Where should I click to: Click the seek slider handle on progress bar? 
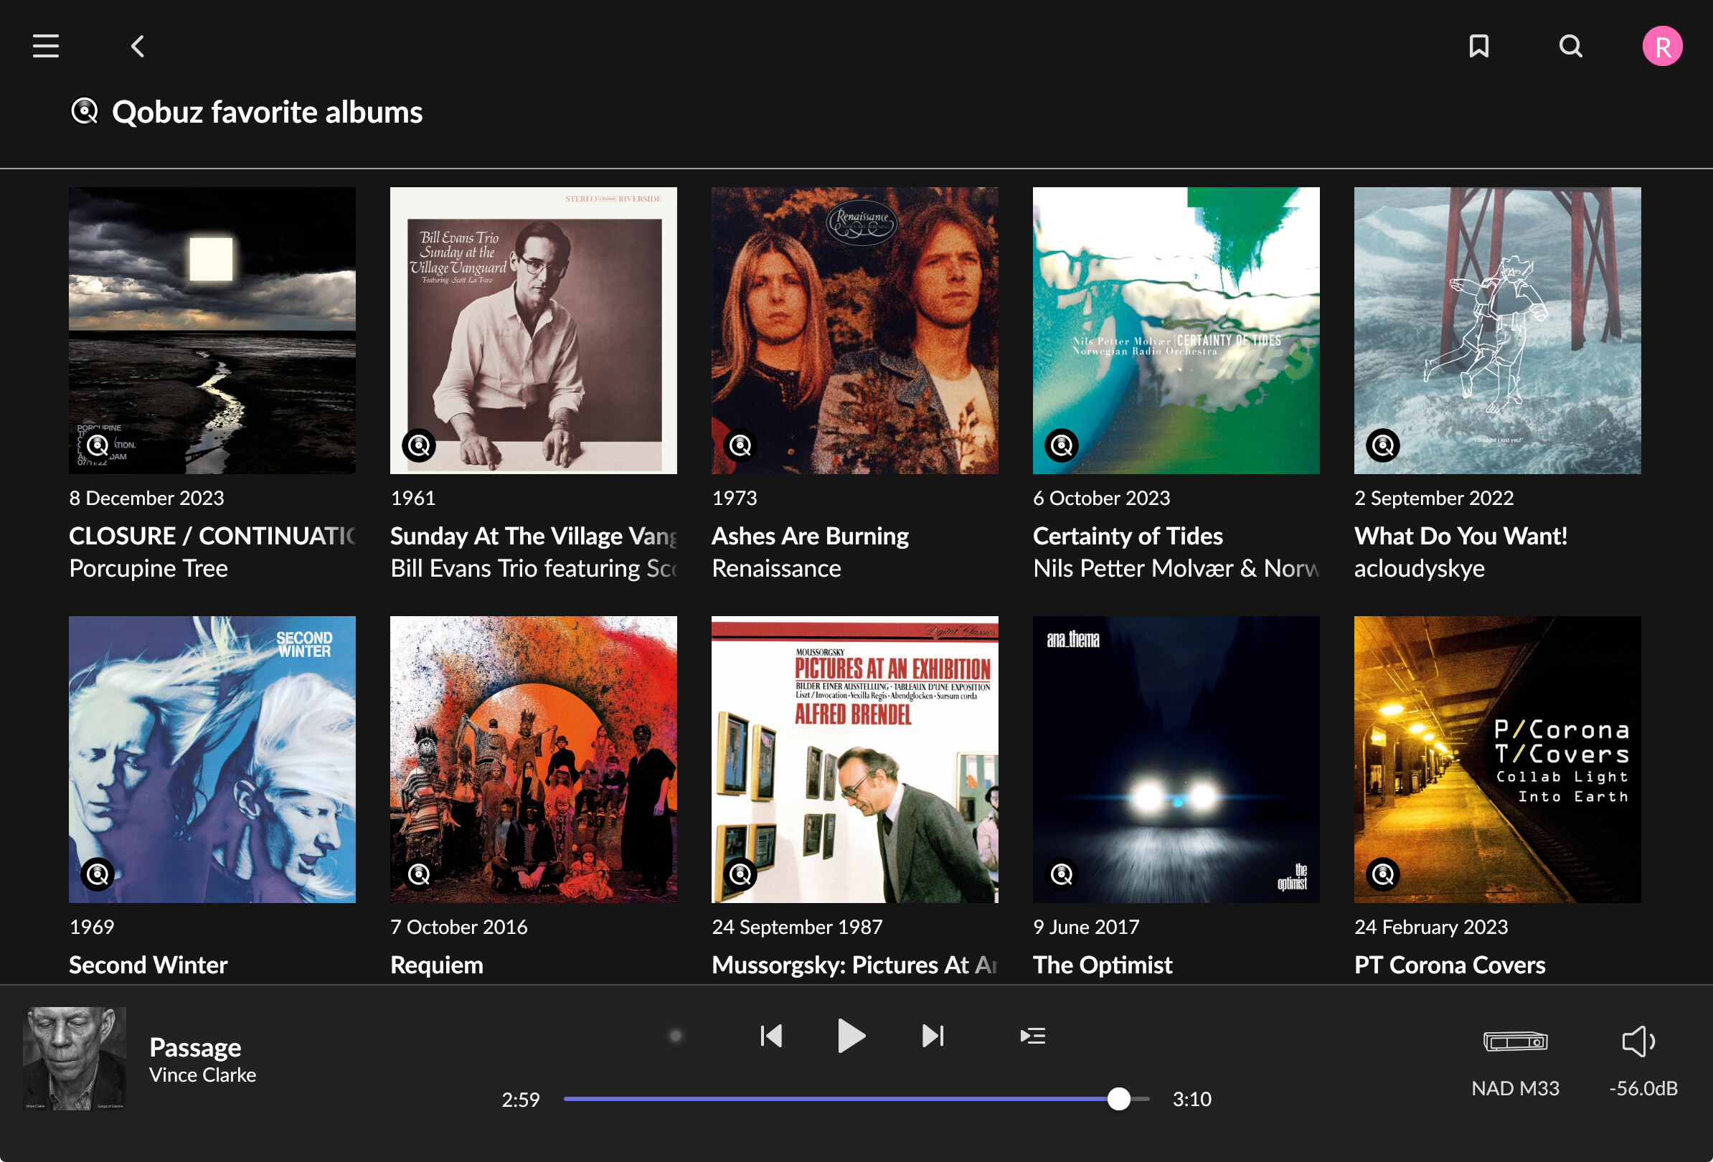pos(1119,1099)
